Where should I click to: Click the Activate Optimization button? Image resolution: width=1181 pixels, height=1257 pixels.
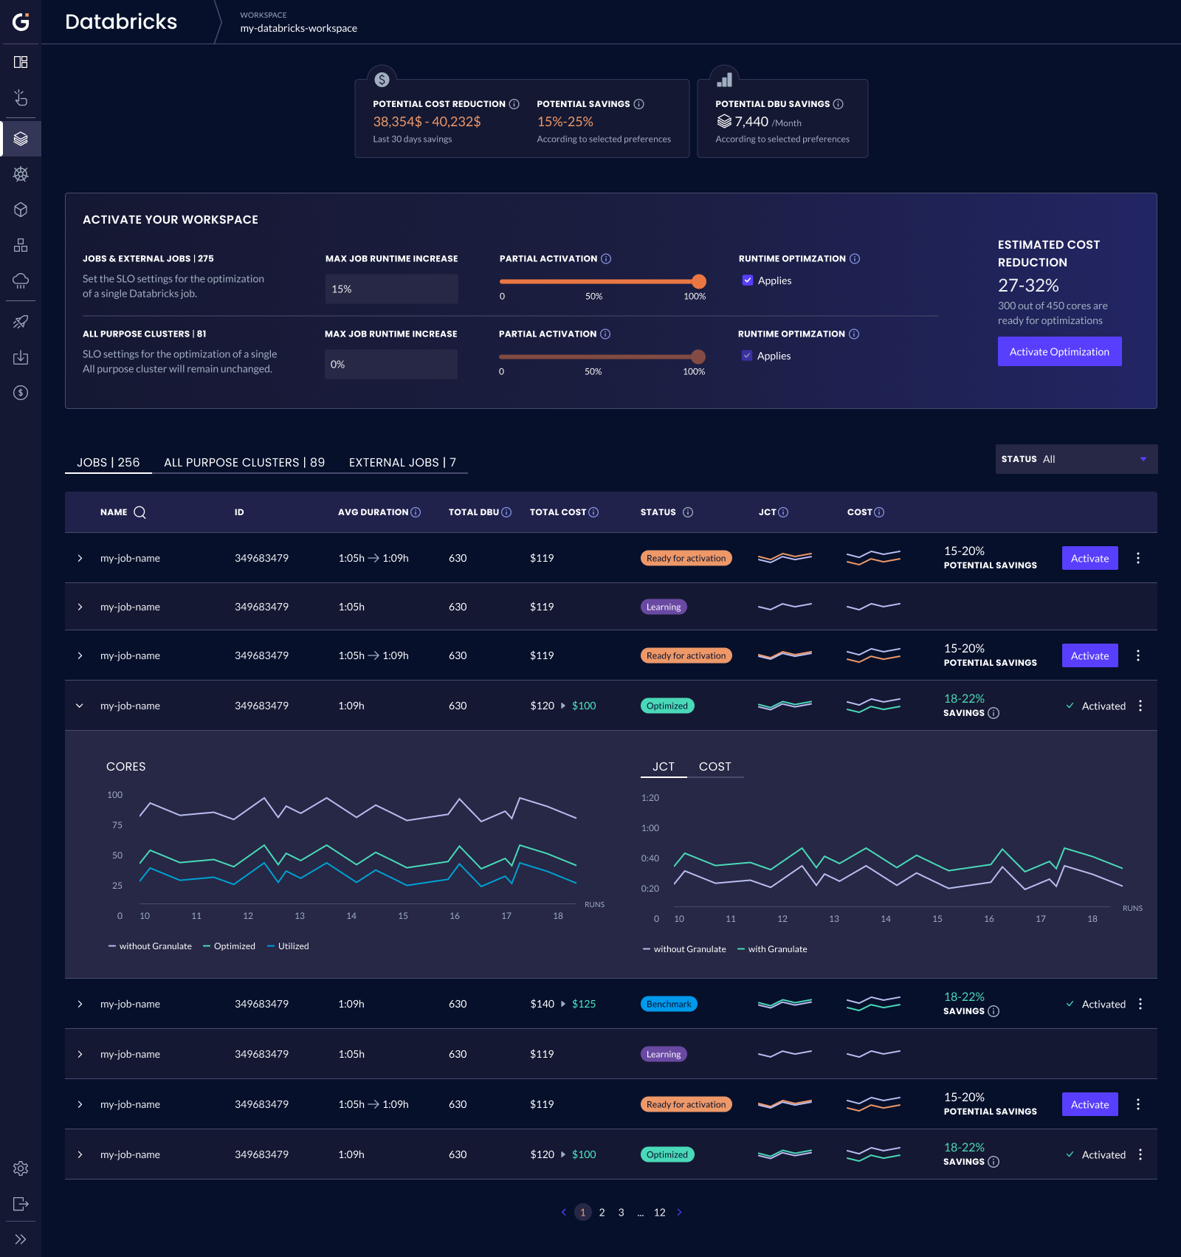[1059, 351]
